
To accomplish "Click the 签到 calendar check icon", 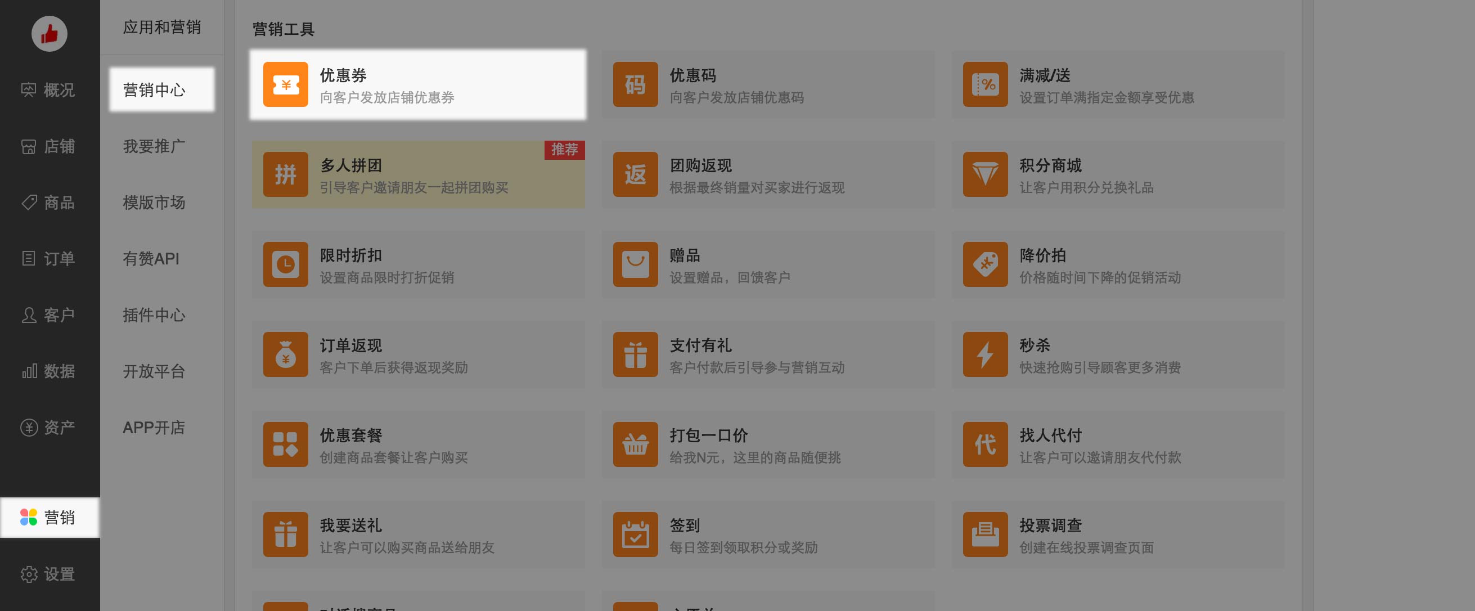I will (635, 534).
